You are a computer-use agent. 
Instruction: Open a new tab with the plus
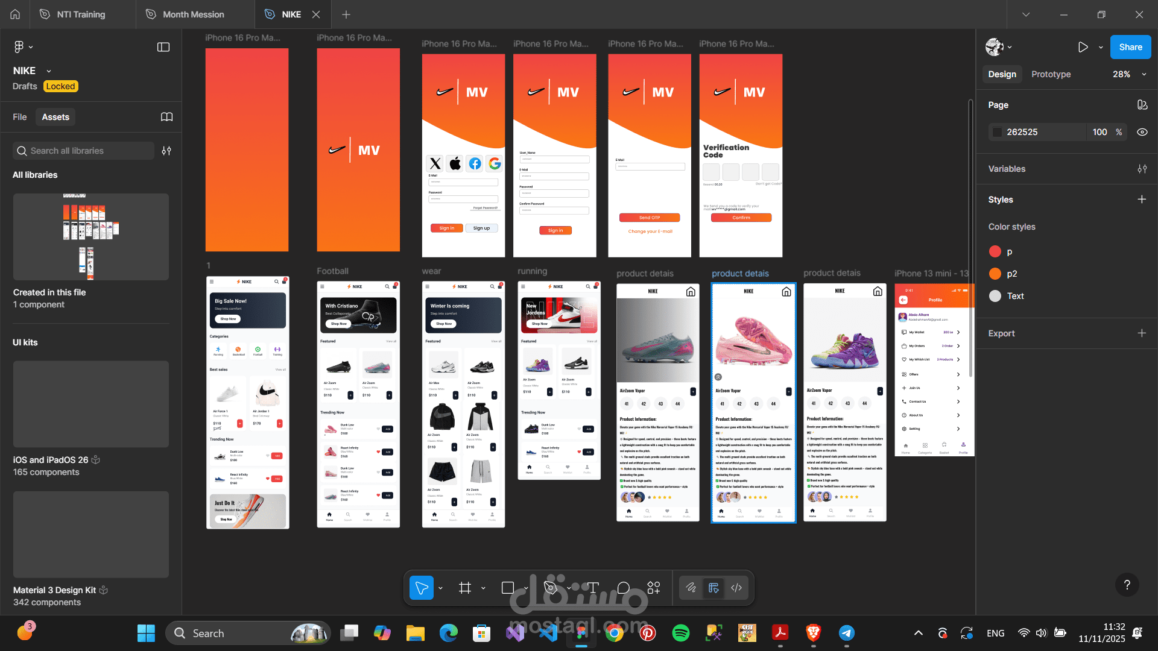coord(346,14)
